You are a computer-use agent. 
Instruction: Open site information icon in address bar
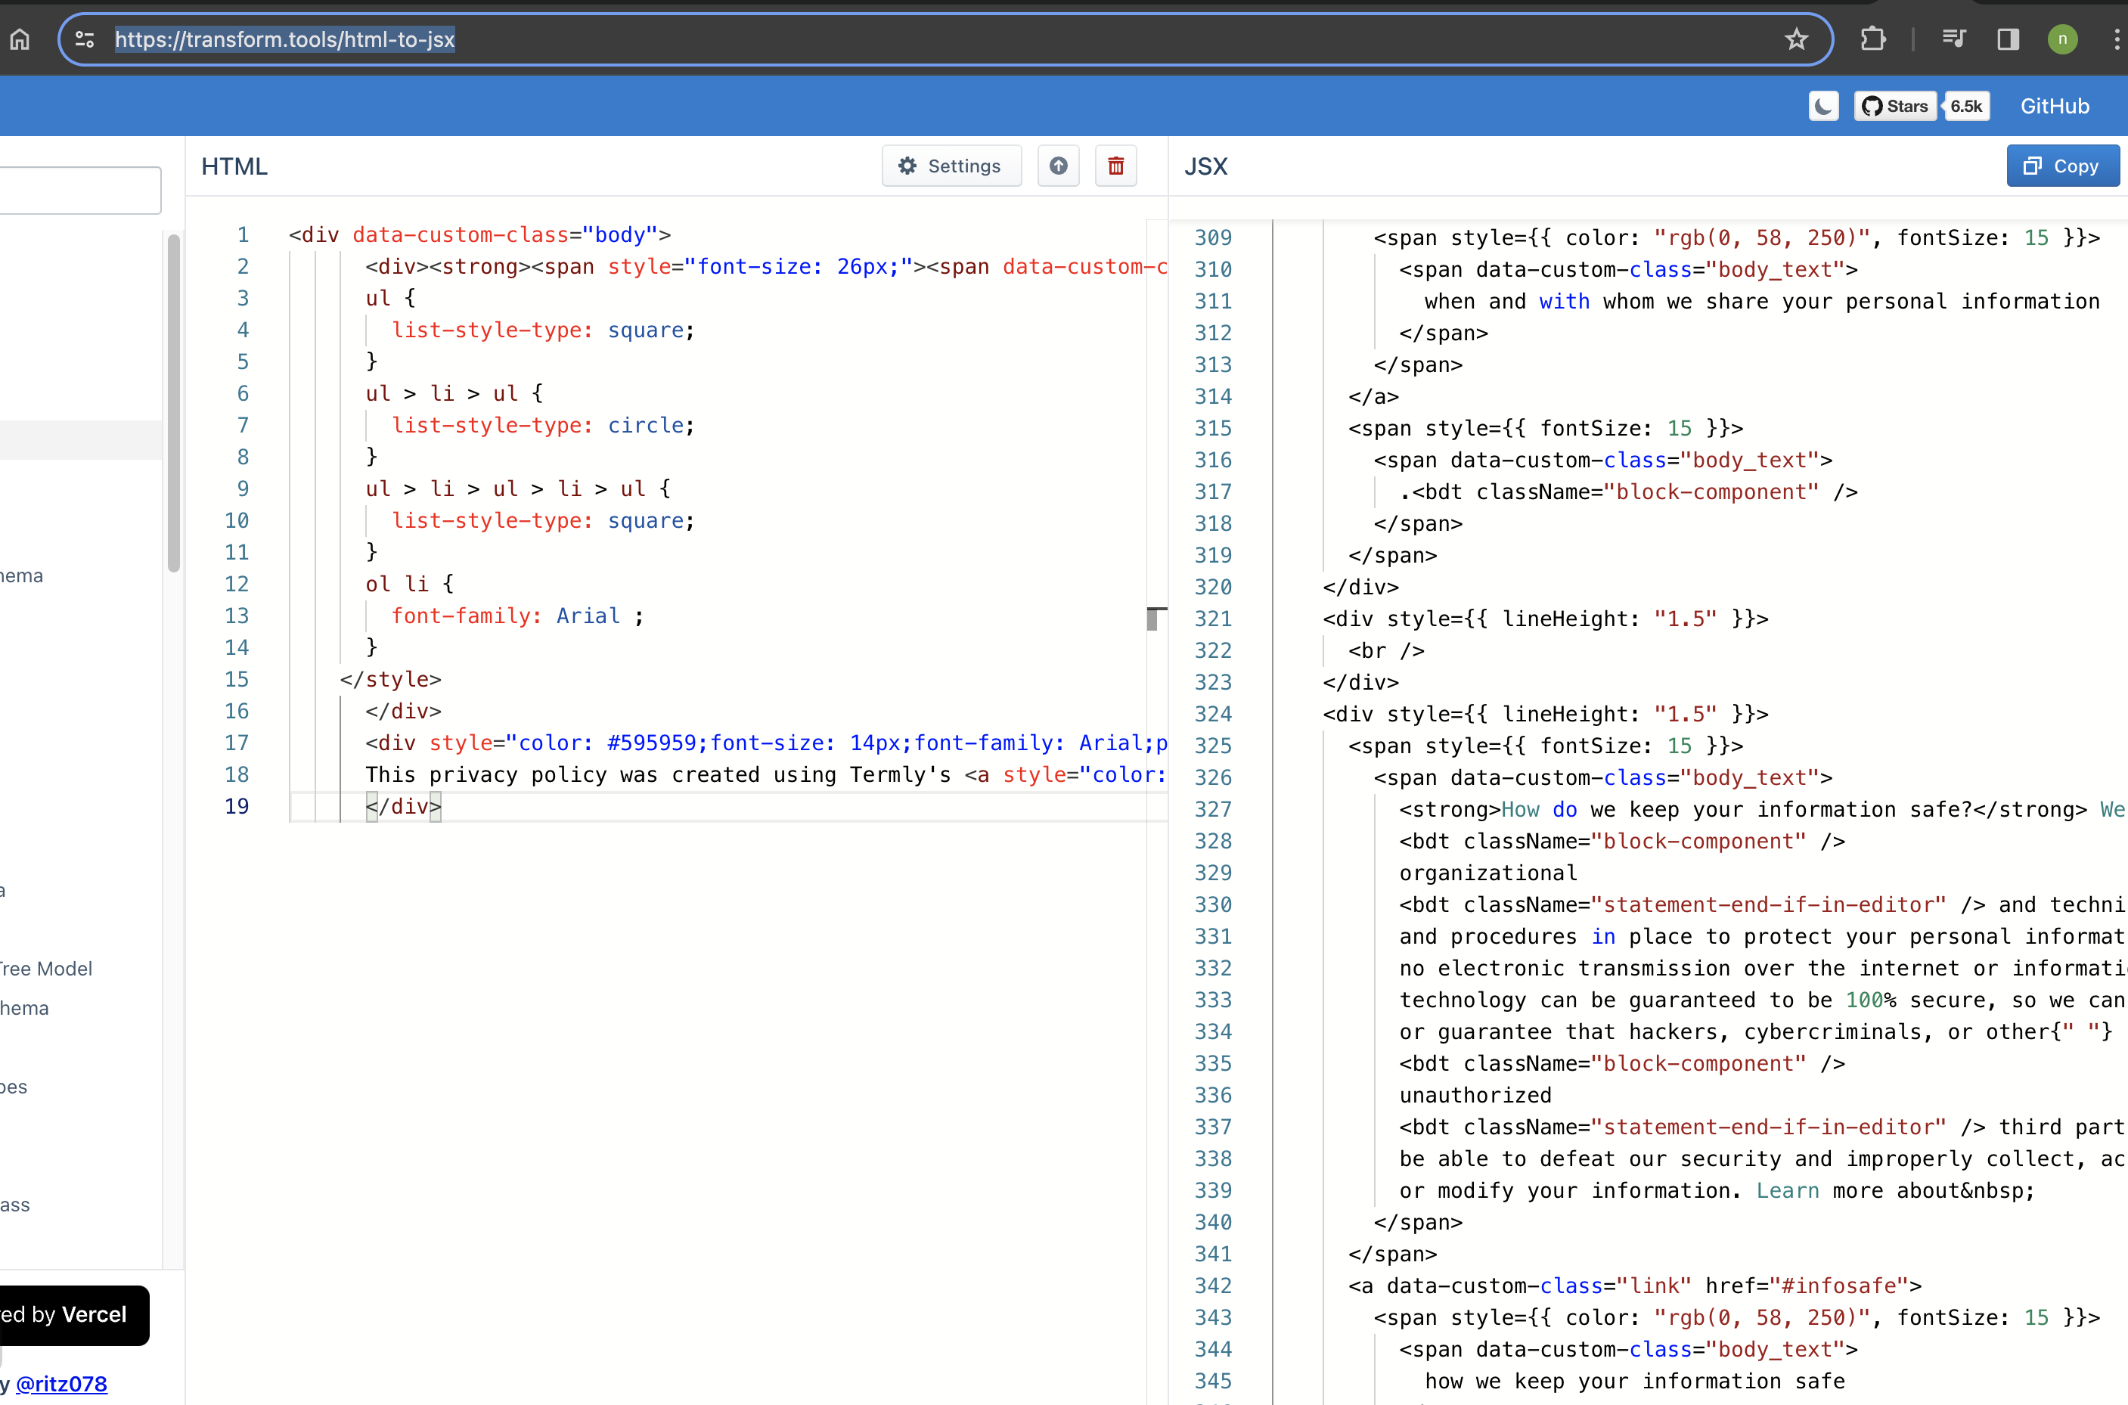85,39
